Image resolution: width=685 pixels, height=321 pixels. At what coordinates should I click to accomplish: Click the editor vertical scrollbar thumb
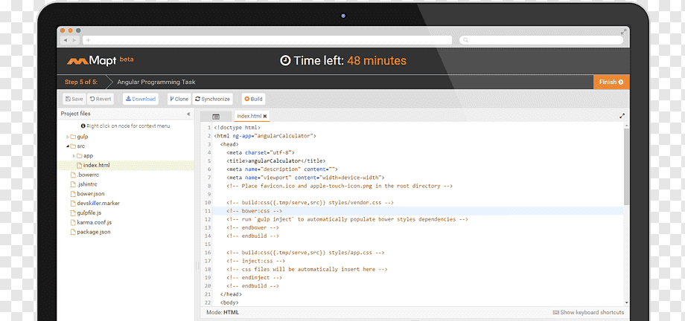[627, 166]
